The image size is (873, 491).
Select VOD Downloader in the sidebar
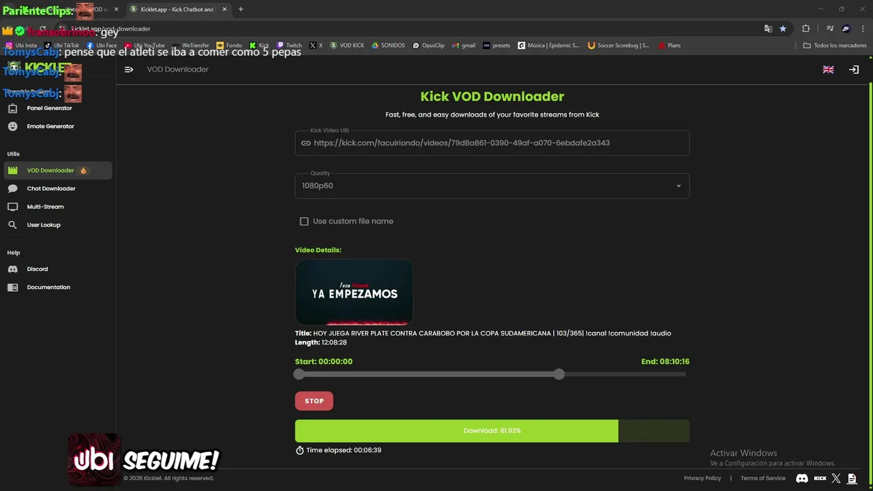pyautogui.click(x=58, y=170)
